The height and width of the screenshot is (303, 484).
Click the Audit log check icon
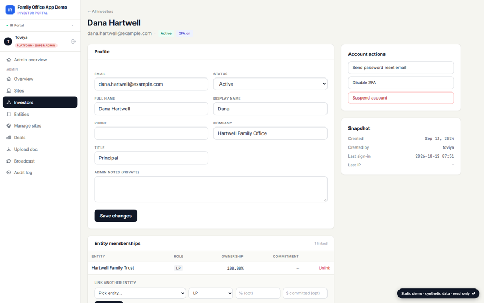pos(9,172)
